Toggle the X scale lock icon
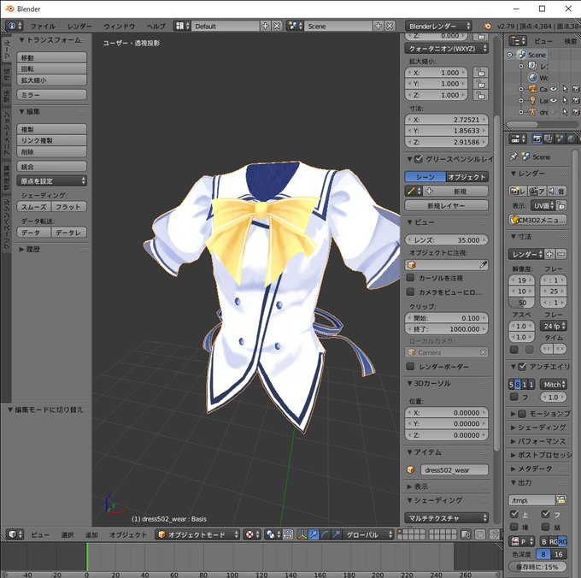The image size is (581, 578). [x=480, y=73]
